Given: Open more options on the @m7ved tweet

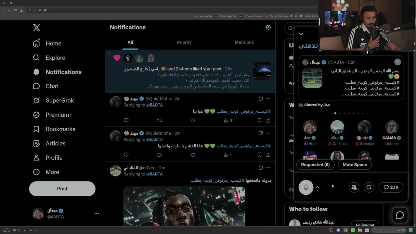Looking at the screenshot, I should pyautogui.click(x=268, y=168).
